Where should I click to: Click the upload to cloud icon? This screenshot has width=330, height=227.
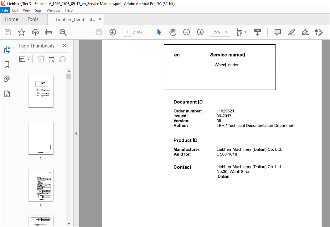(x=35, y=32)
